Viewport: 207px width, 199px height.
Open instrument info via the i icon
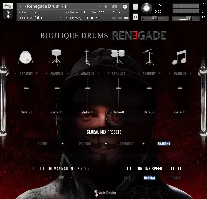point(125,7)
